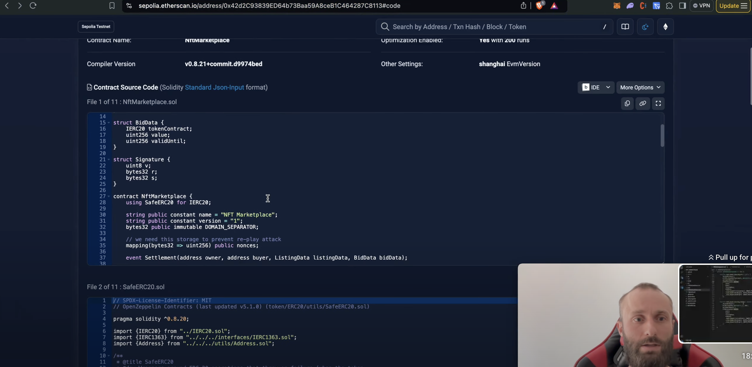Click the page vertical scrollbar

tap(751, 76)
